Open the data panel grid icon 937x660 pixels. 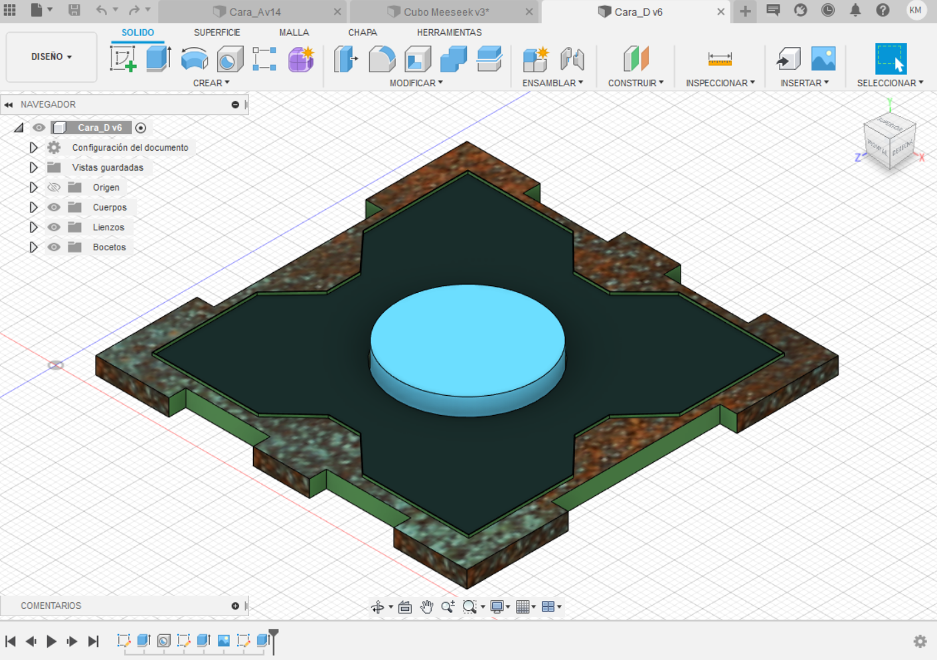pyautogui.click(x=10, y=10)
